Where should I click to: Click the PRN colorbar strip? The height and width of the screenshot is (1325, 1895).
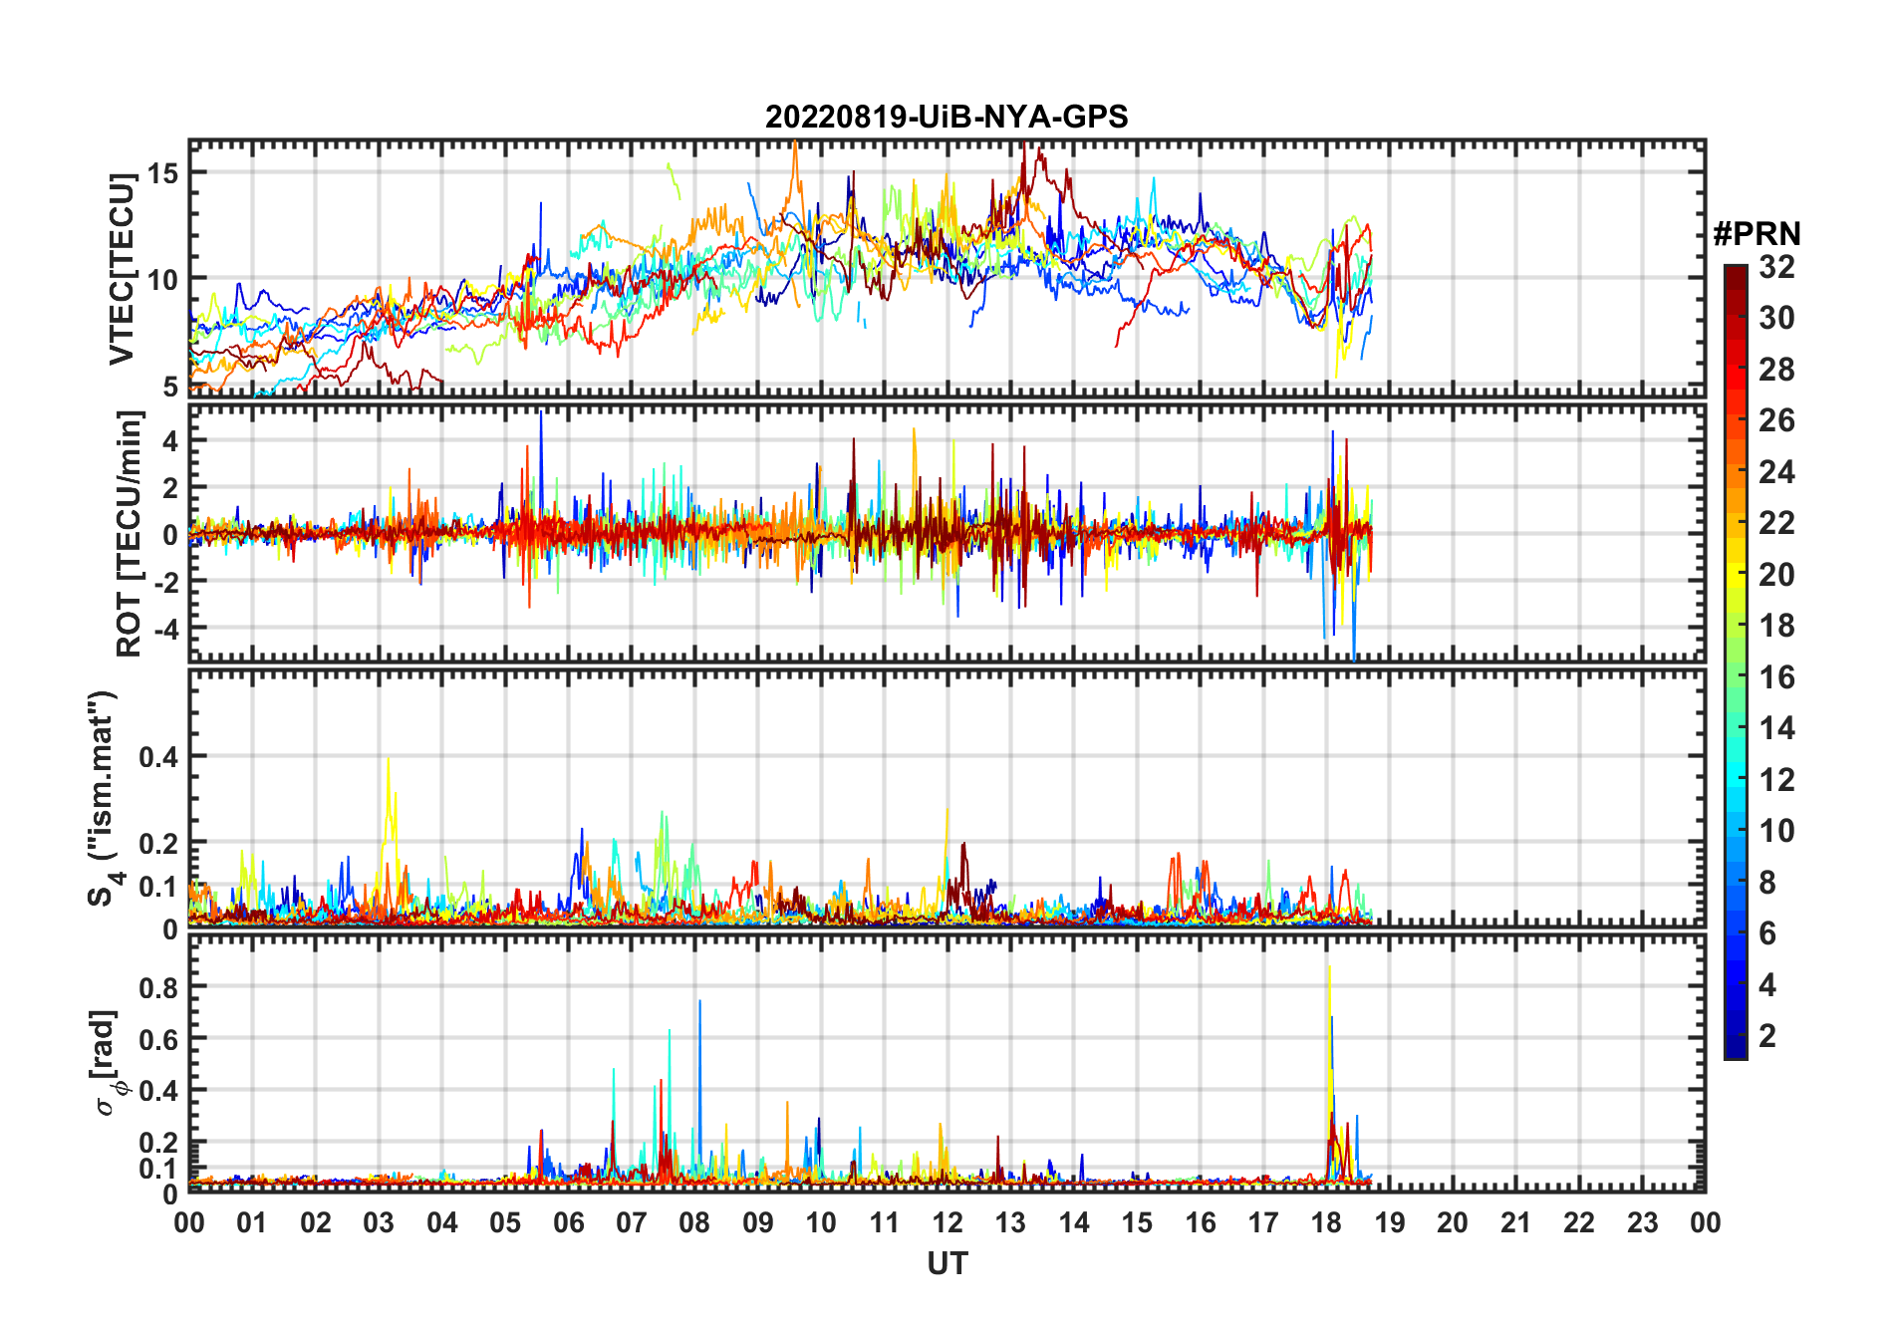[1736, 662]
